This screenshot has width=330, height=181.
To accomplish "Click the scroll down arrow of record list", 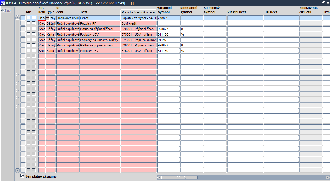I will (x=18, y=170).
